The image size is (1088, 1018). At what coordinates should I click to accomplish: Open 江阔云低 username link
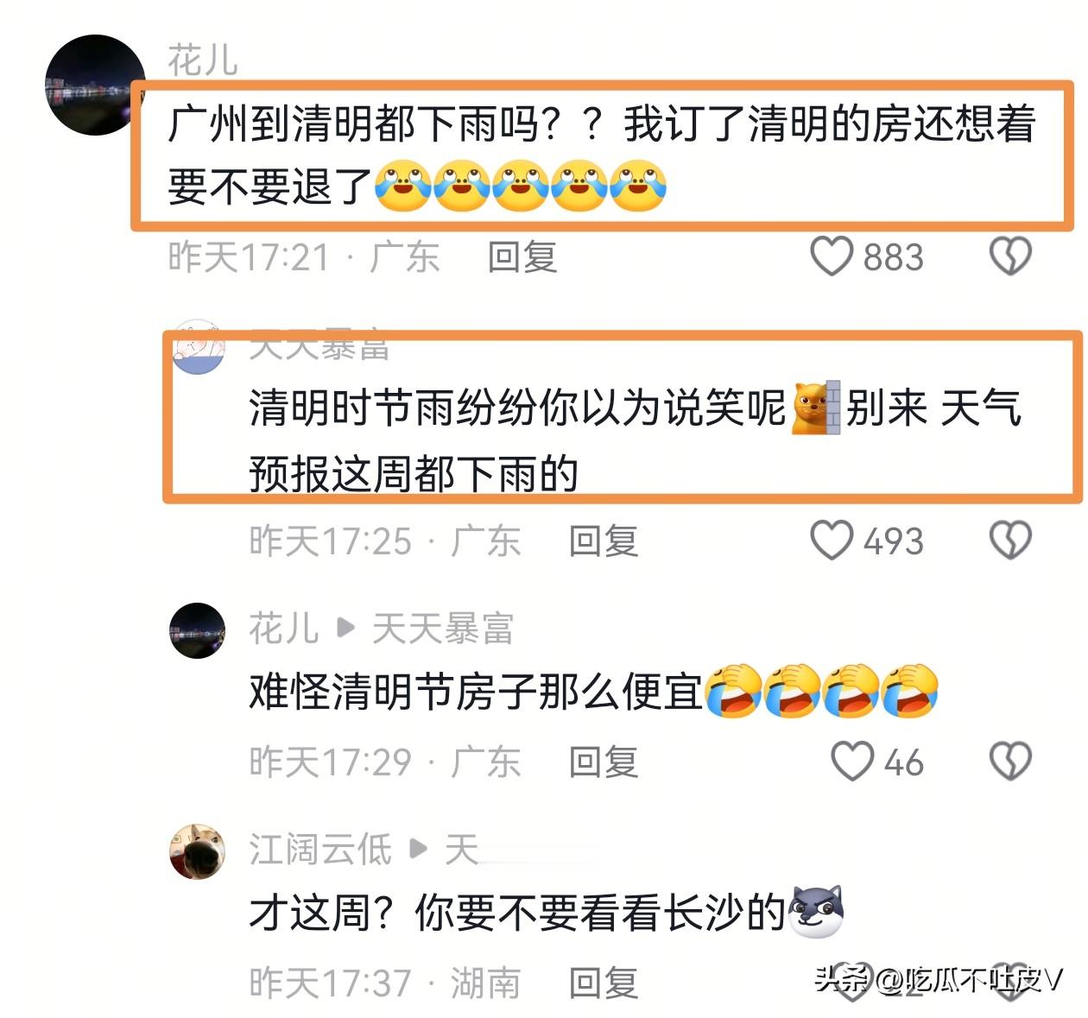(320, 850)
